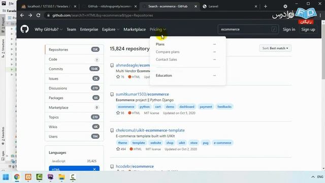325x183 pixels.
Task: Open ahmedeagle ecommerce repository link
Action: (x=133, y=65)
